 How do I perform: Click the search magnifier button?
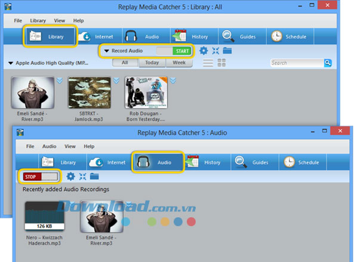[x=328, y=63]
